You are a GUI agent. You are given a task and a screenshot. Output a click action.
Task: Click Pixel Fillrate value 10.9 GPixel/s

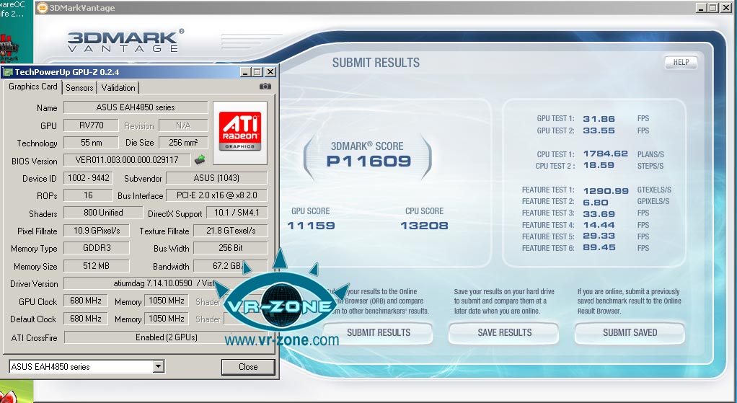click(x=97, y=231)
